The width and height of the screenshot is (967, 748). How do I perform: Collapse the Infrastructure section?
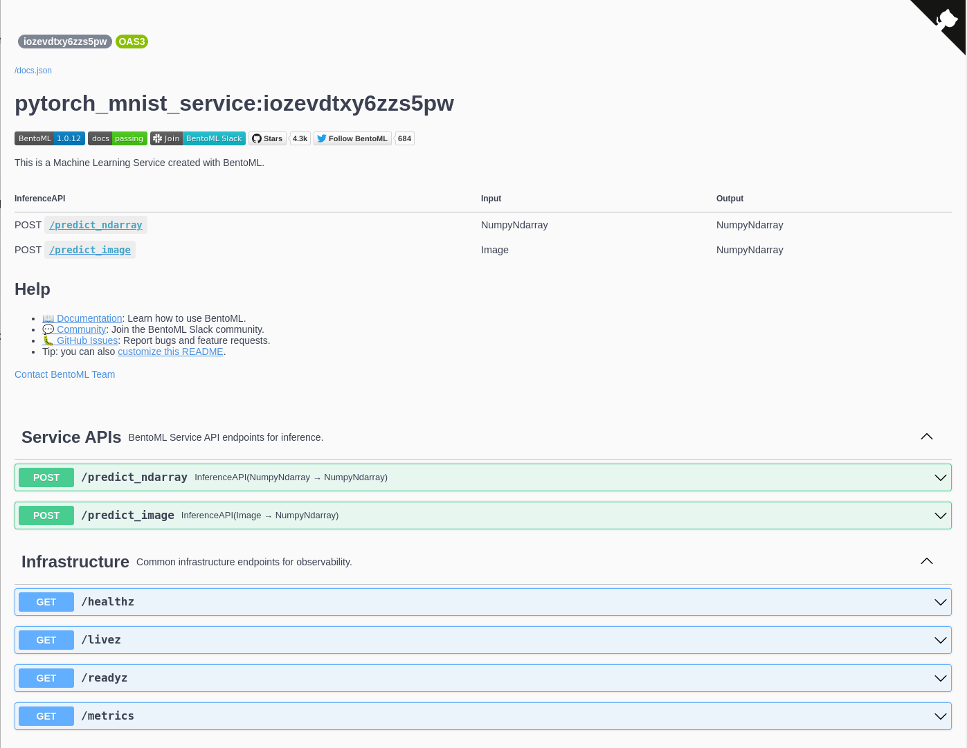click(x=927, y=561)
